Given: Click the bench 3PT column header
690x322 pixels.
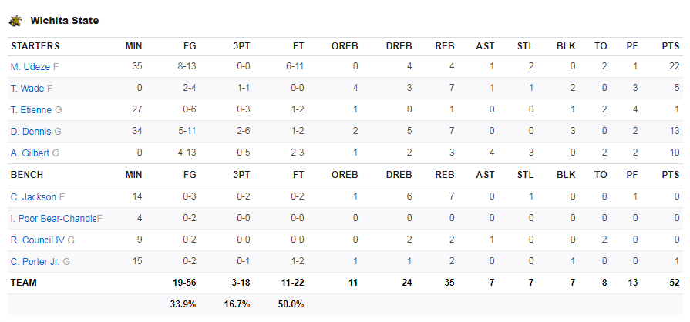Looking at the screenshot, I should [x=241, y=175].
